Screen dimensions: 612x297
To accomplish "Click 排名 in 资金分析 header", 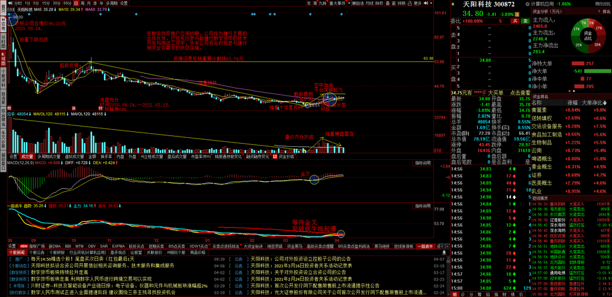I will [x=605, y=12].
